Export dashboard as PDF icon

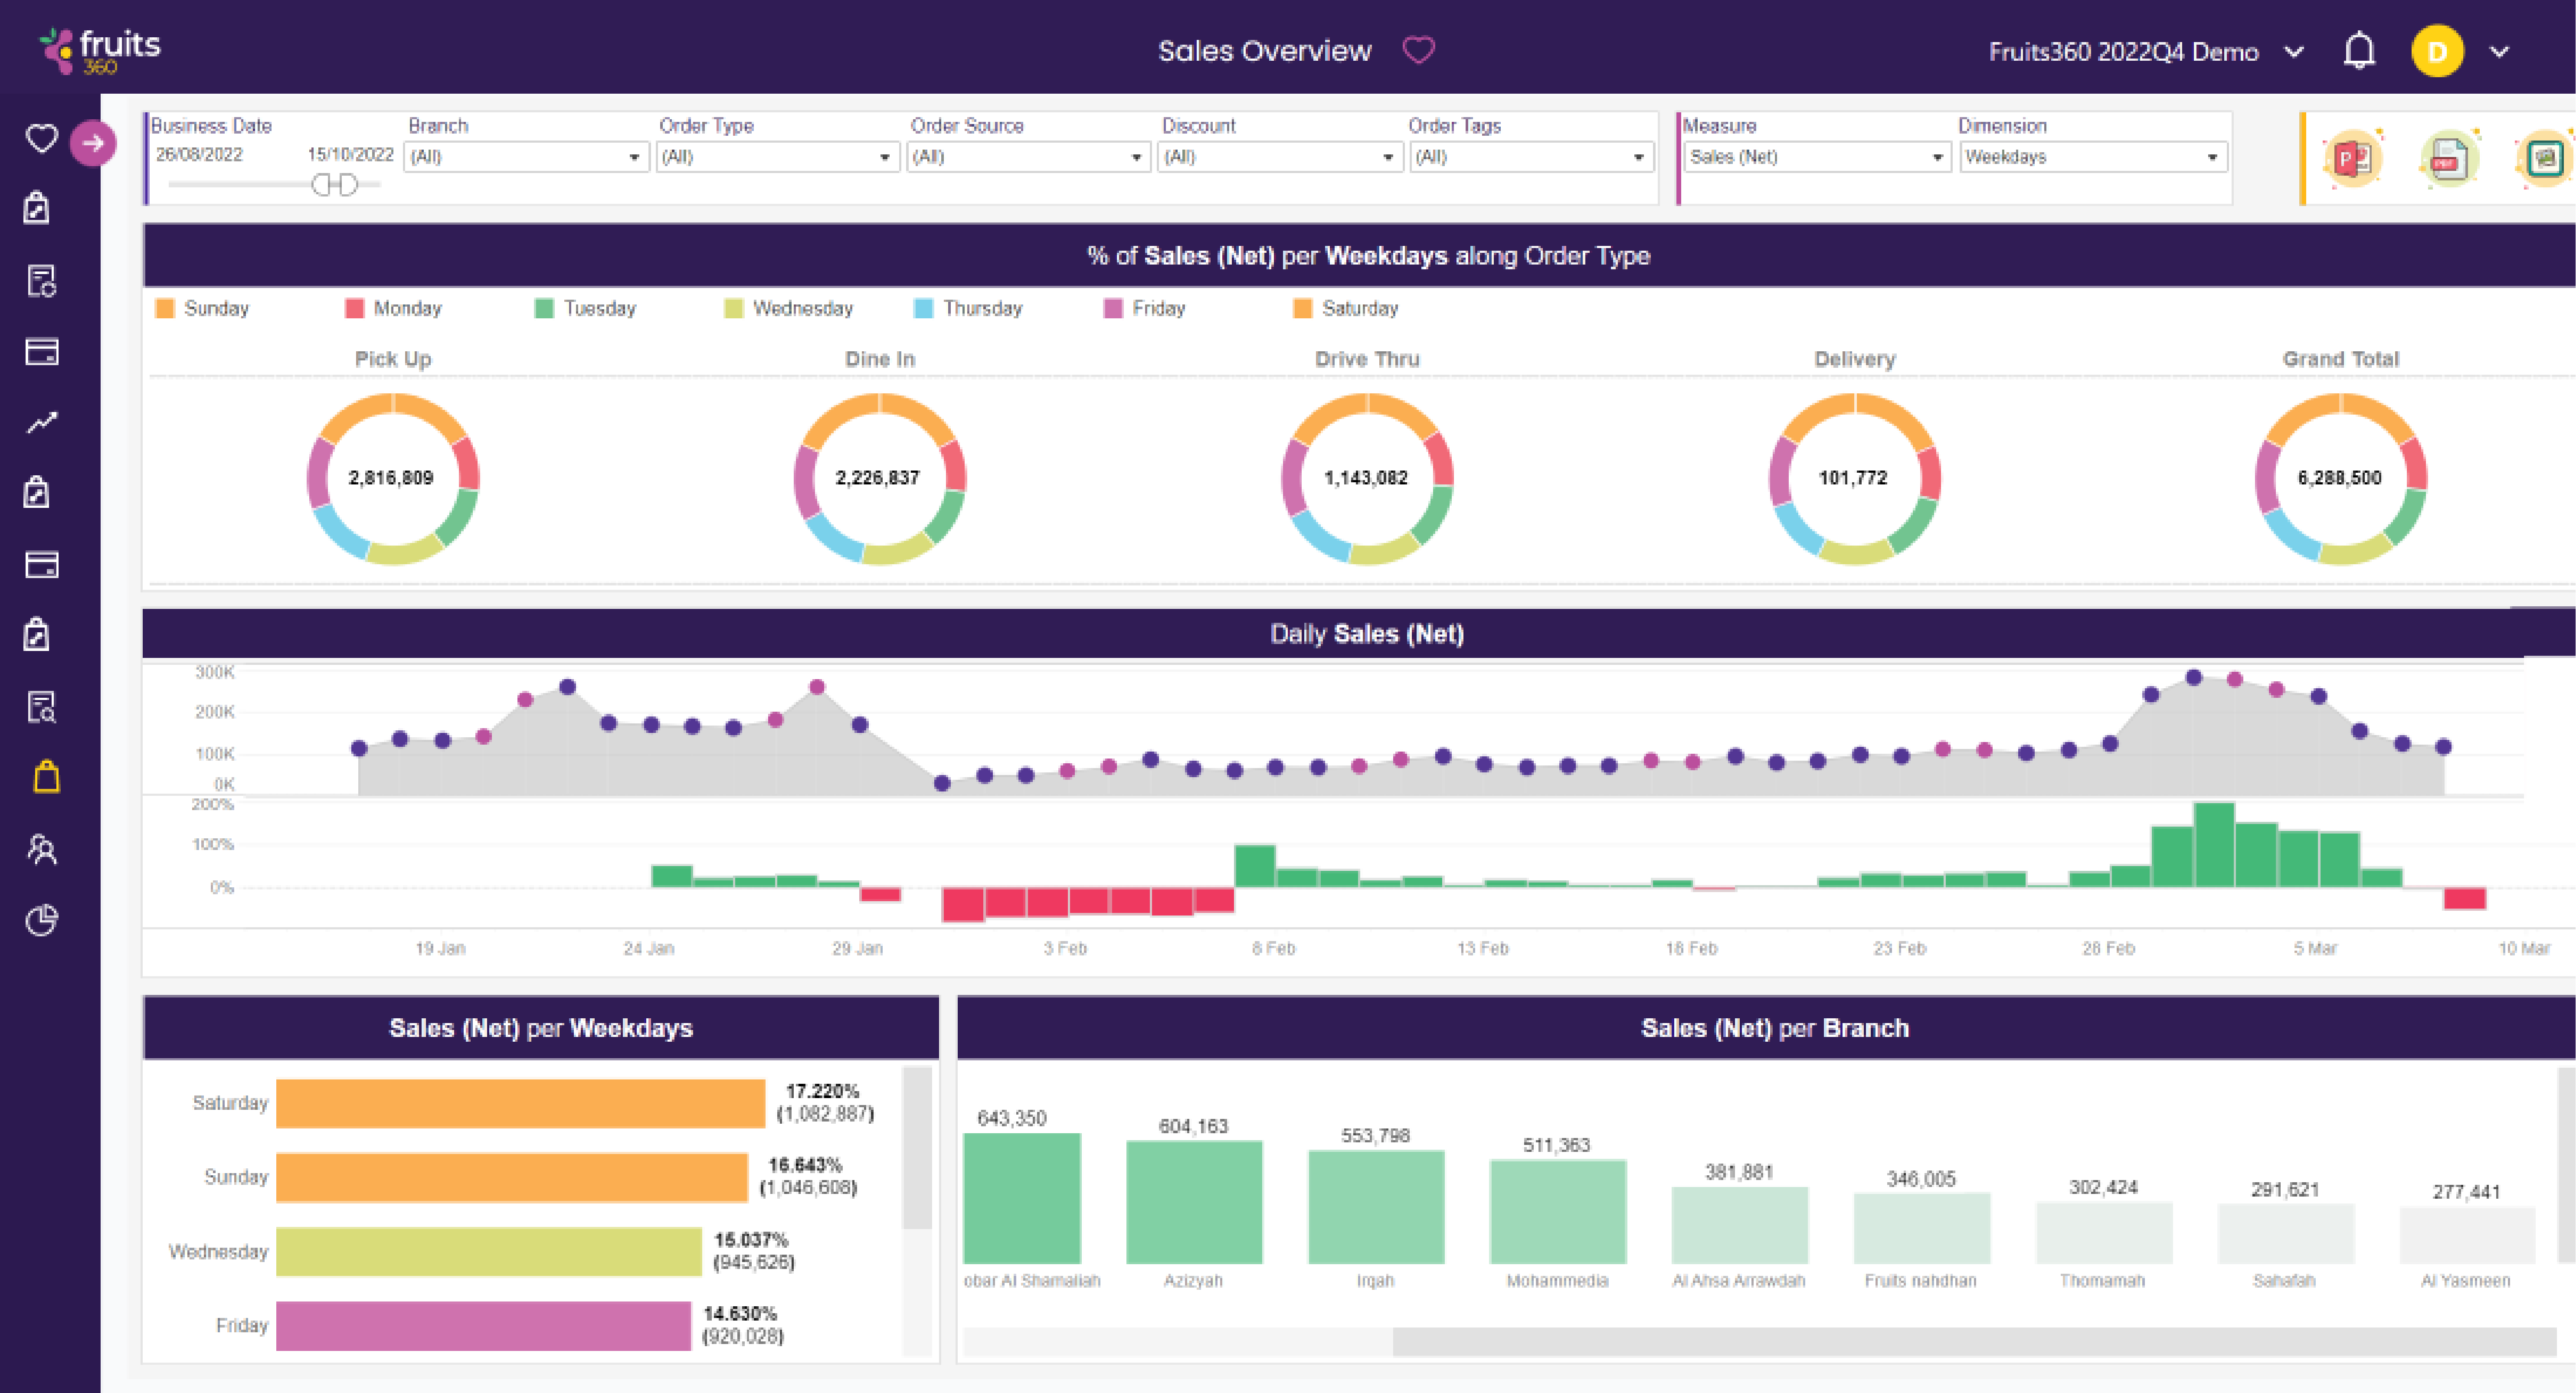(2449, 158)
